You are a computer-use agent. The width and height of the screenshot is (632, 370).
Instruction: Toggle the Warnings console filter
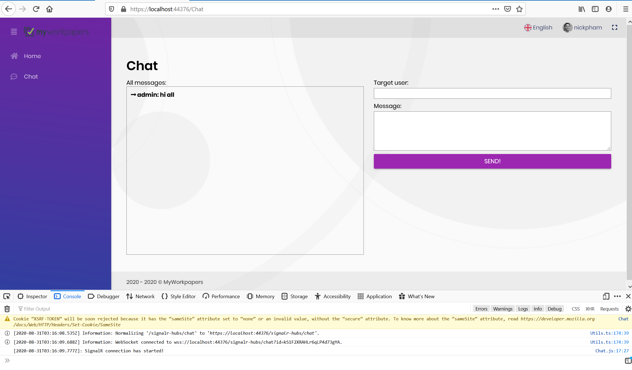pos(503,309)
